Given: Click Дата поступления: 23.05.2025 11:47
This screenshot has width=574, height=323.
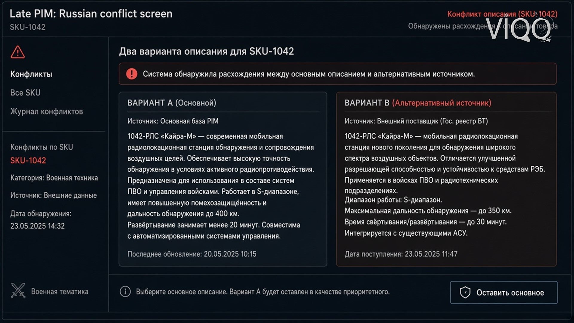Looking at the screenshot, I should click(401, 254).
